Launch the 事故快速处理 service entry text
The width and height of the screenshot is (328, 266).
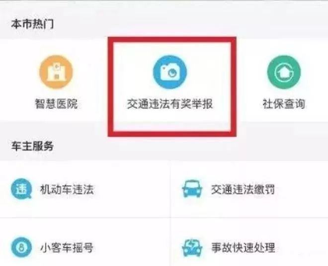pyautogui.click(x=243, y=248)
